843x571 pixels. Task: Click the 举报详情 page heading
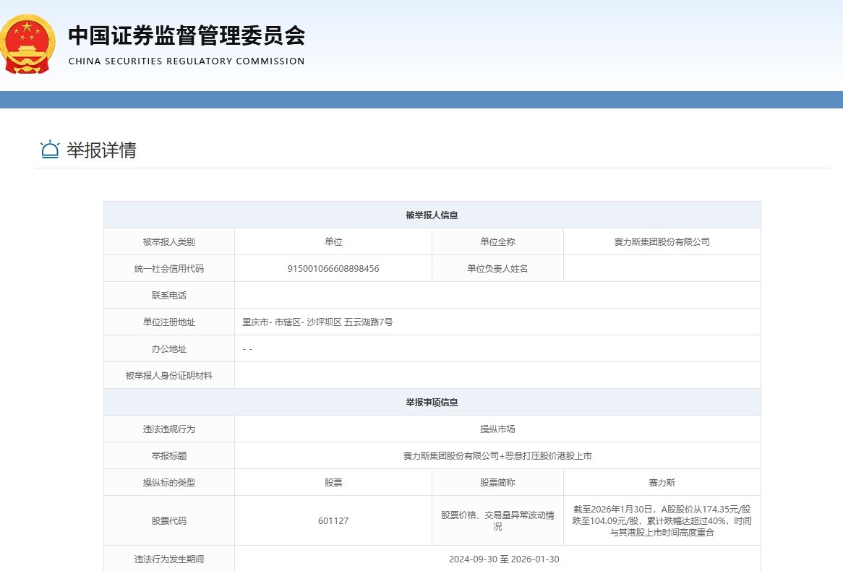point(102,150)
